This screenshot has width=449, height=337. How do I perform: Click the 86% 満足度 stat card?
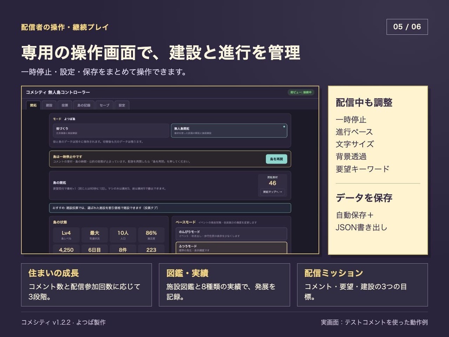(151, 235)
